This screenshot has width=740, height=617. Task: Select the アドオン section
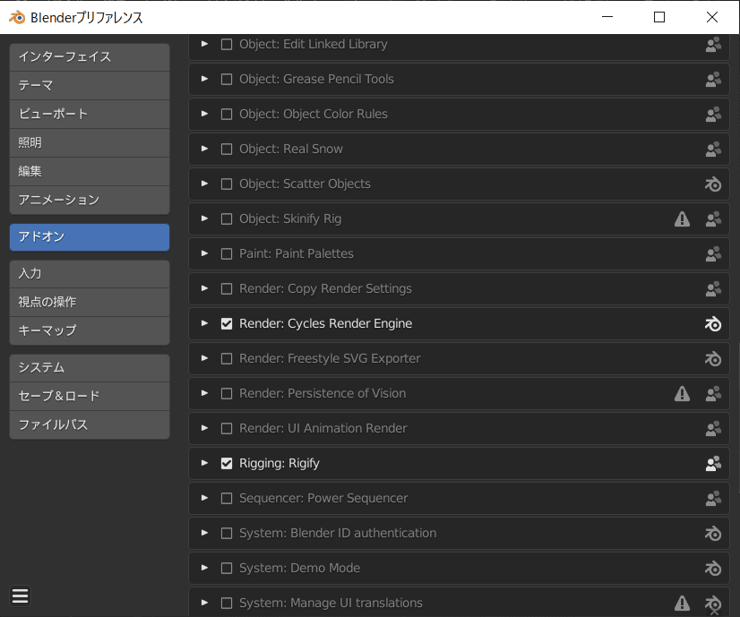point(90,237)
